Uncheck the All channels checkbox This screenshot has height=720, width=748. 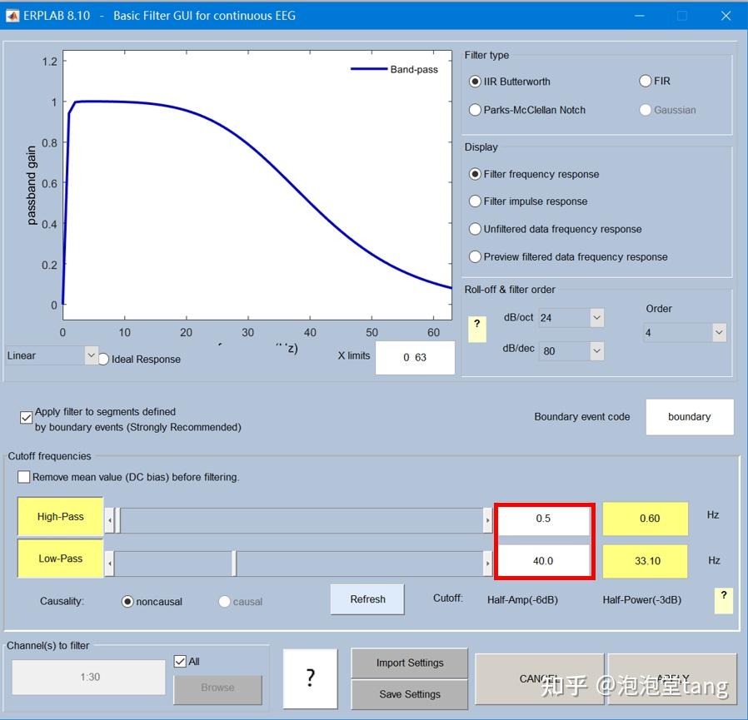click(180, 662)
